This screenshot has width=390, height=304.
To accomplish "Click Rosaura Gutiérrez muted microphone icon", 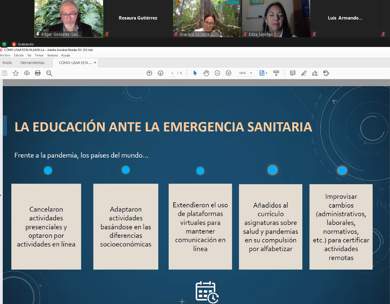I will coord(107,34).
